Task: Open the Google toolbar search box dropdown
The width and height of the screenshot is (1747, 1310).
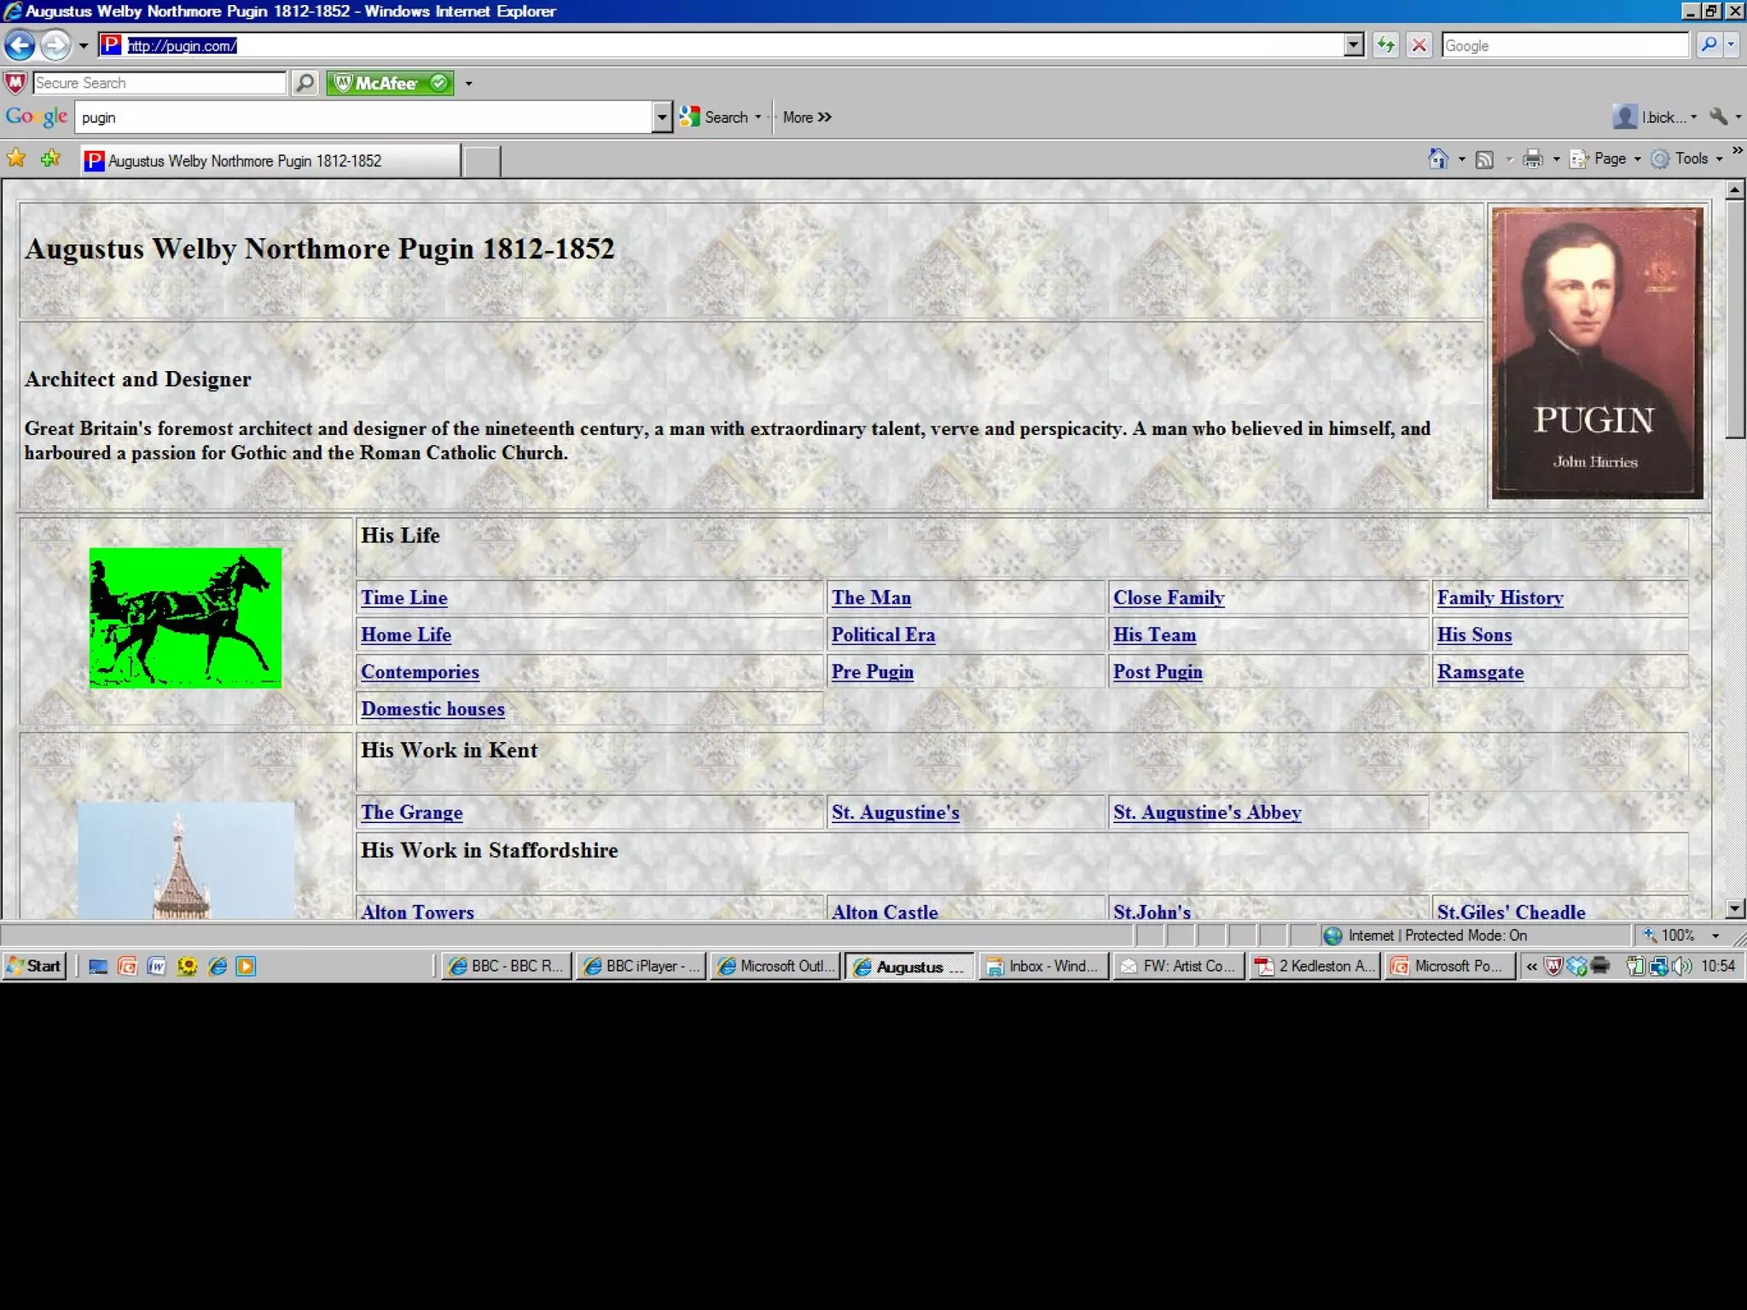Action: (662, 117)
